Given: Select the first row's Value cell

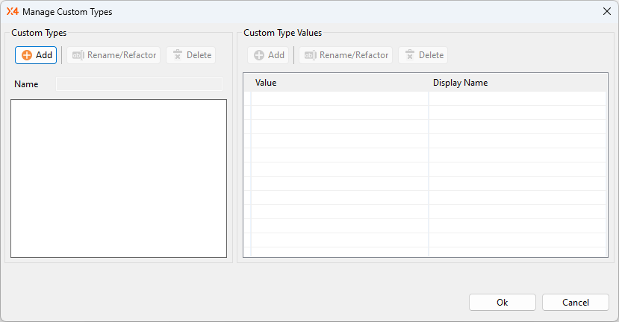Looking at the screenshot, I should pos(340,98).
